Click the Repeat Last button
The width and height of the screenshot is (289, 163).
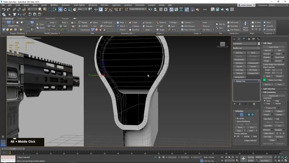pyautogui.click(x=273, y=96)
